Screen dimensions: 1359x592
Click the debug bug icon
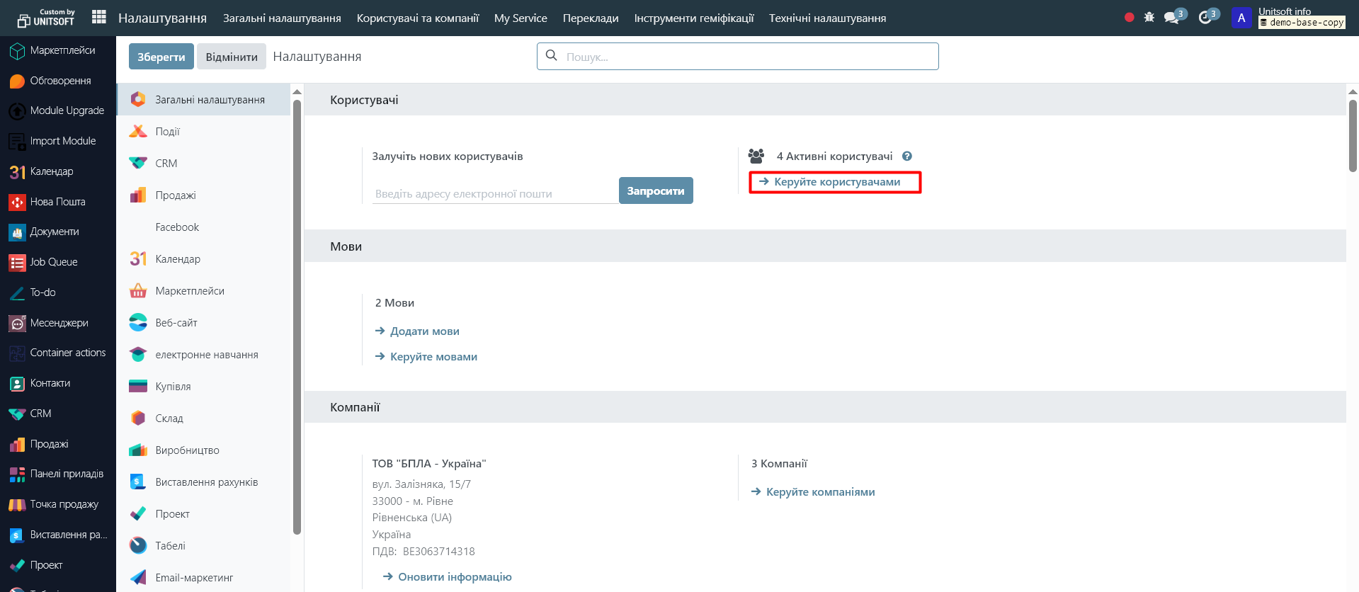pyautogui.click(x=1149, y=17)
